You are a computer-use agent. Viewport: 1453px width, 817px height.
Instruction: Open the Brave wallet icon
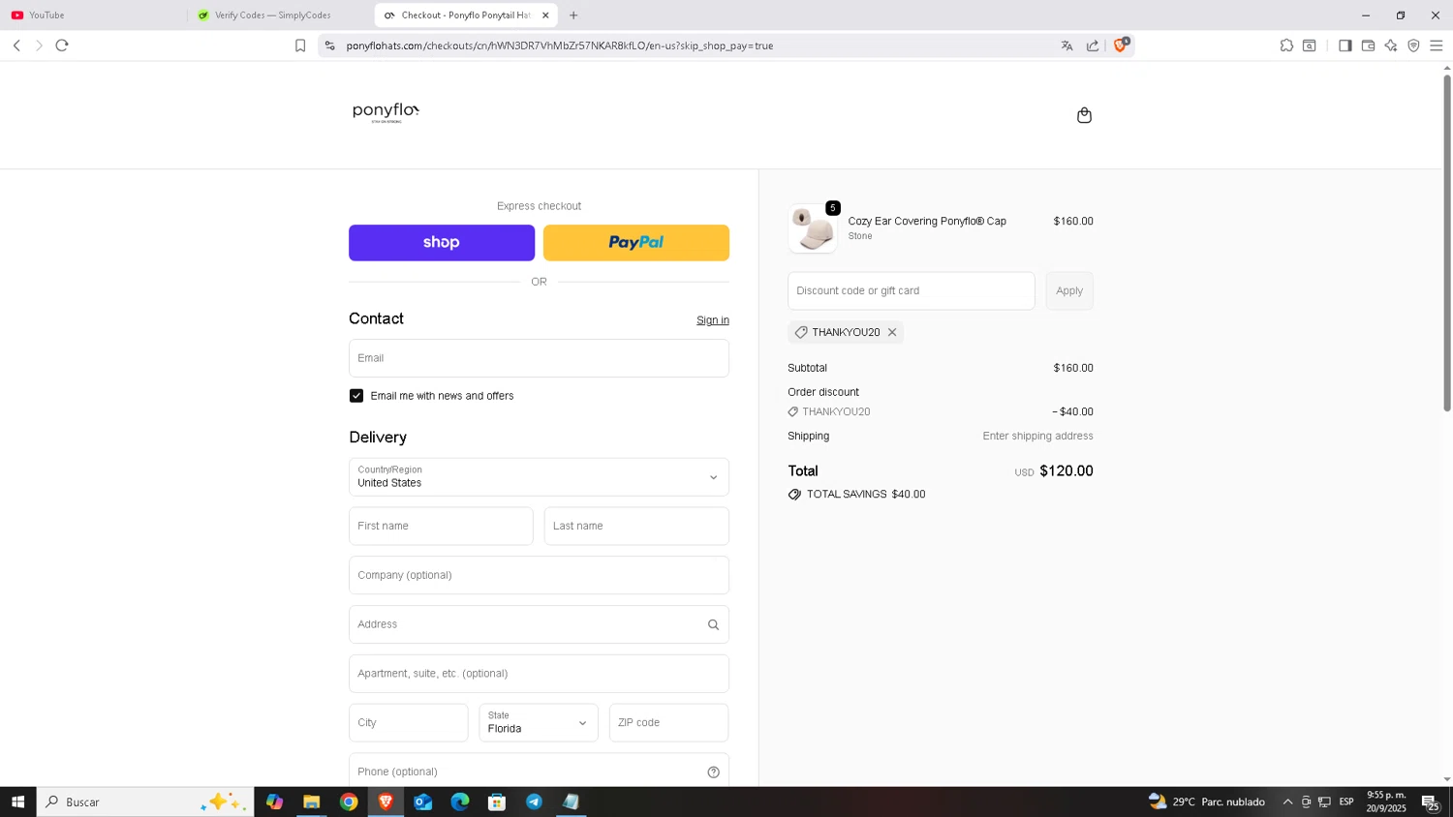pyautogui.click(x=1368, y=45)
